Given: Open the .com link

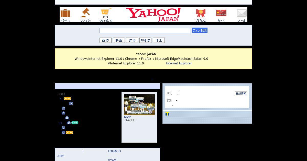Looking at the screenshot, I should pyautogui.click(x=61, y=156).
